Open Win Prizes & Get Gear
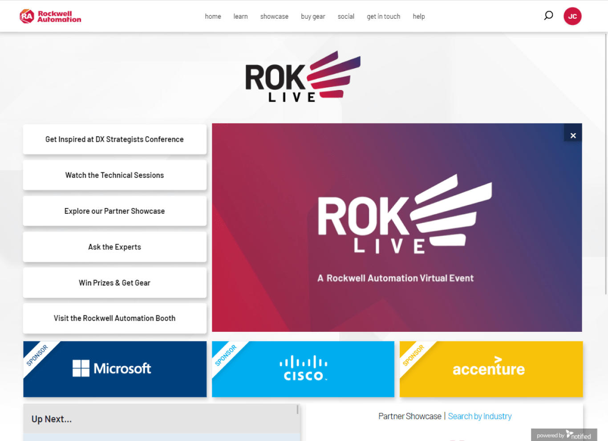Viewport: 608px width, 441px height. click(114, 282)
